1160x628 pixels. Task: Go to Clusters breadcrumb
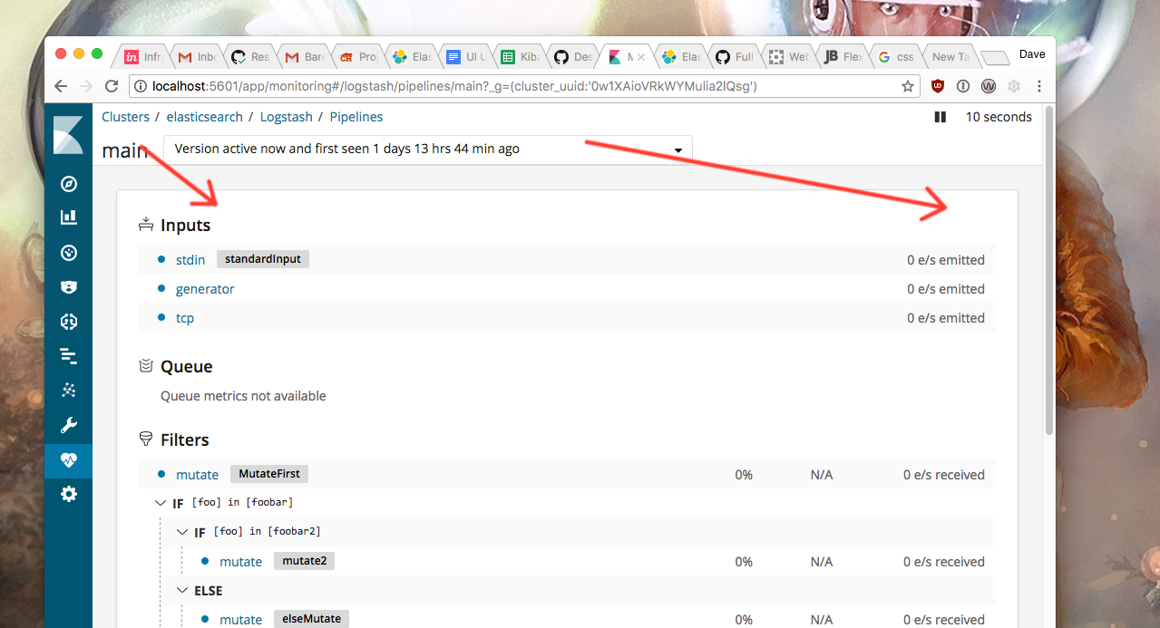tap(125, 117)
